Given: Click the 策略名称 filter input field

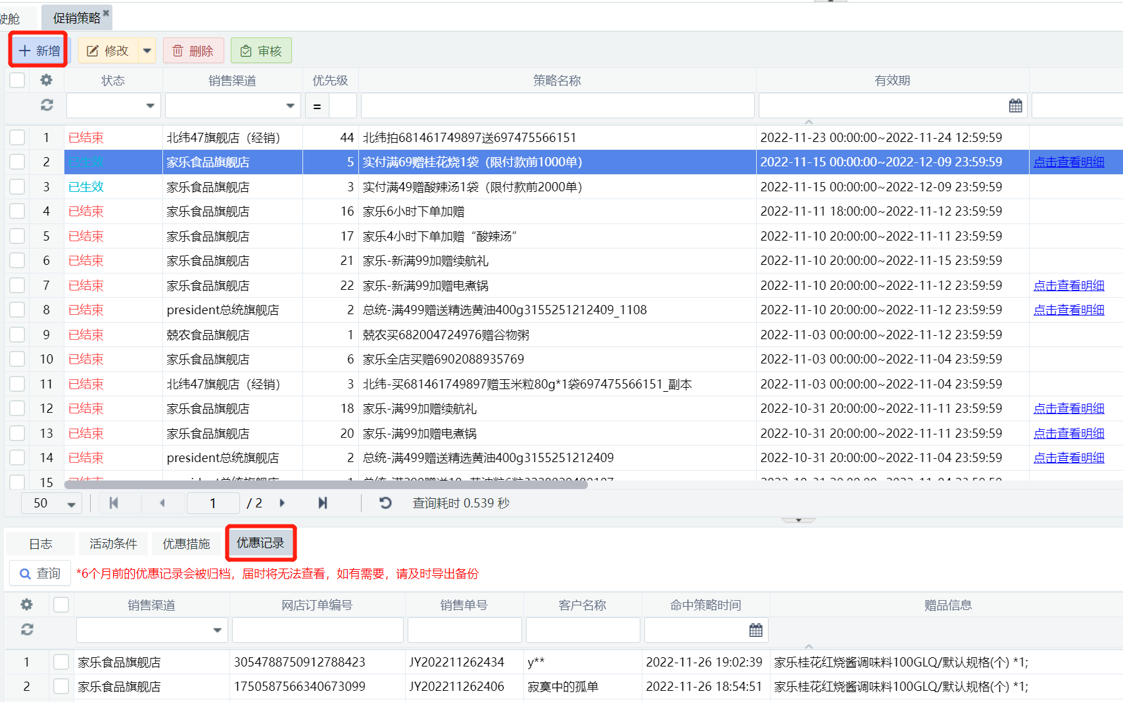Looking at the screenshot, I should coord(558,106).
